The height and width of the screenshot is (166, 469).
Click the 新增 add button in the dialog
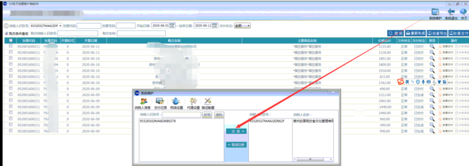pos(207,115)
